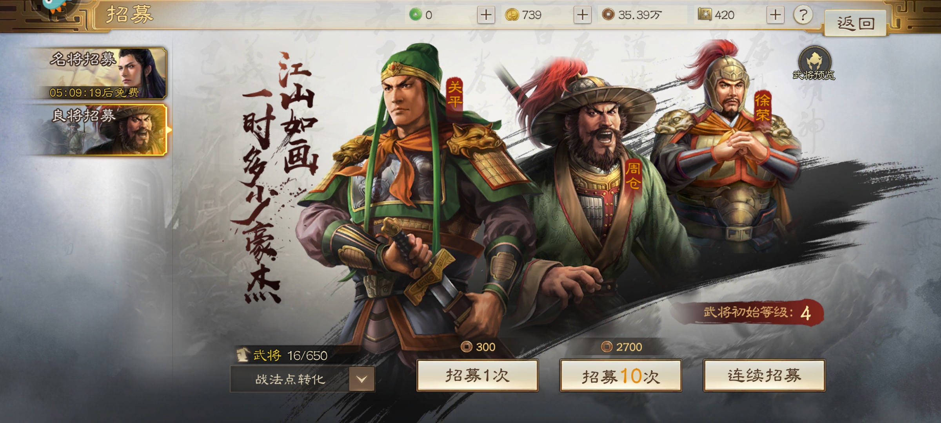Tap the green jade icon beside 0

coord(415,15)
